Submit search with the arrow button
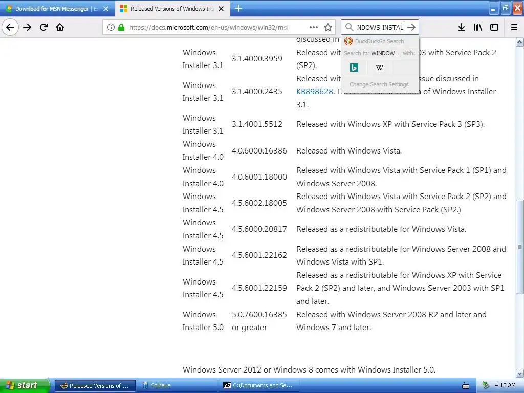 click(x=411, y=27)
